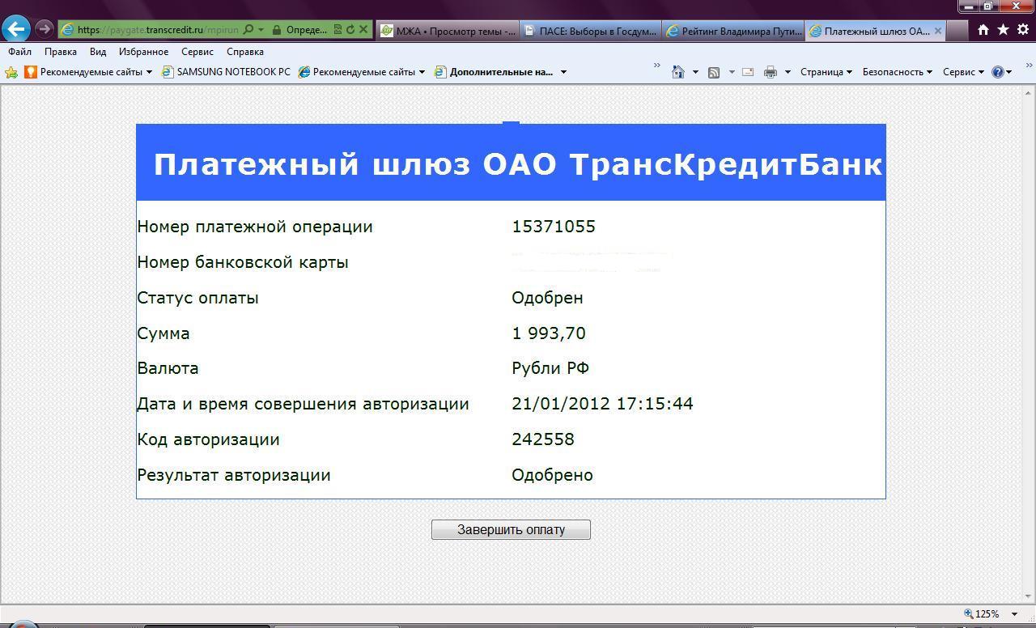Open the Tools gear icon at top right

coord(1022,30)
